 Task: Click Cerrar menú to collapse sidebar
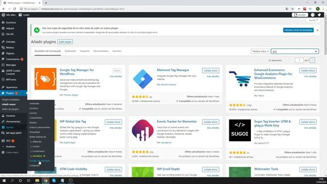coord(12,152)
